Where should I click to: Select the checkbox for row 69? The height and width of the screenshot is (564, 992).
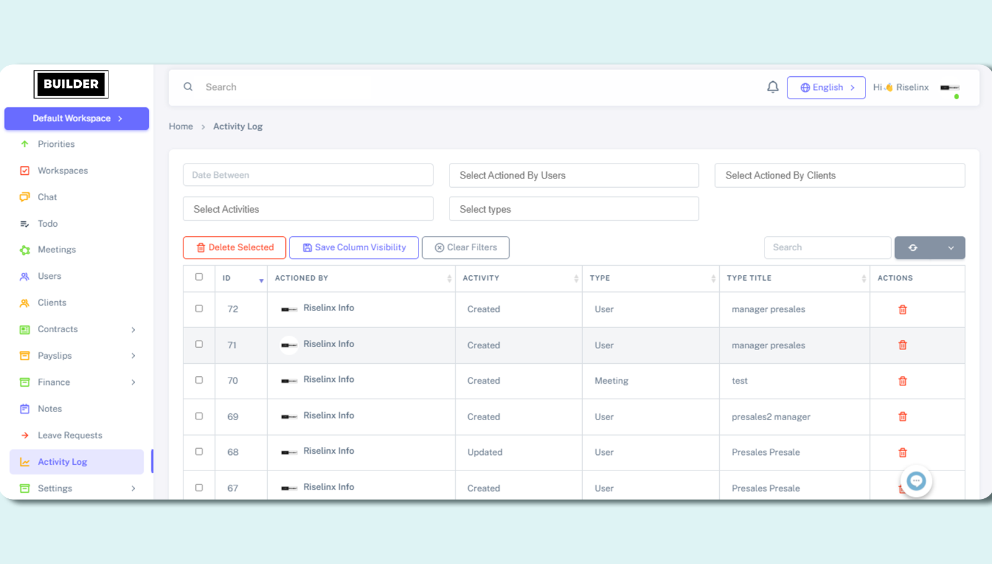point(199,416)
